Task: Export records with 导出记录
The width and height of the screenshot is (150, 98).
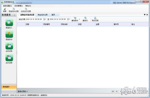Action: [x=95, y=19]
